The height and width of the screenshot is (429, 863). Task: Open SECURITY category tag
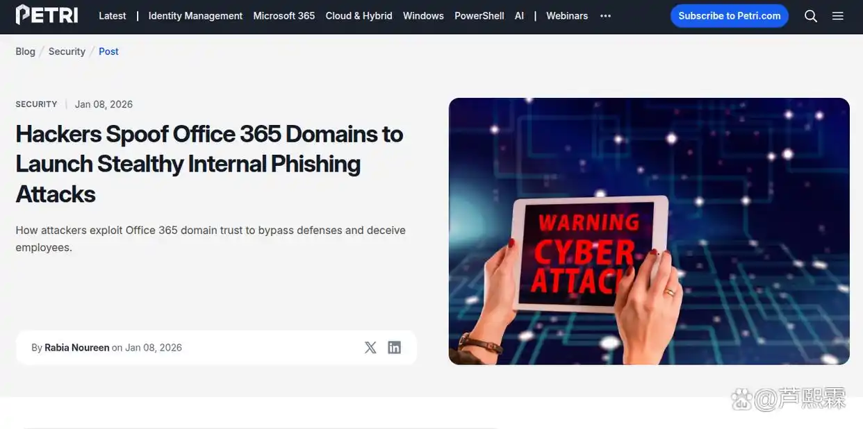(36, 104)
